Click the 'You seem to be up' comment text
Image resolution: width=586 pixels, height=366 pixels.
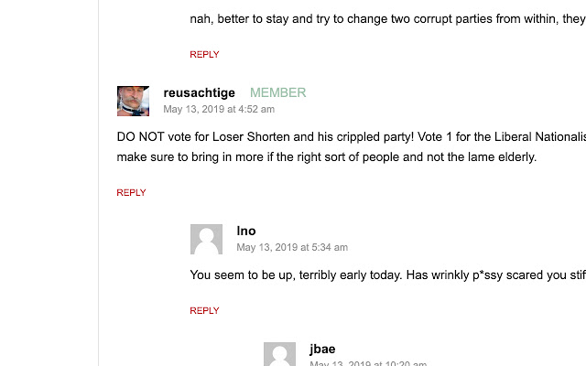(x=387, y=274)
